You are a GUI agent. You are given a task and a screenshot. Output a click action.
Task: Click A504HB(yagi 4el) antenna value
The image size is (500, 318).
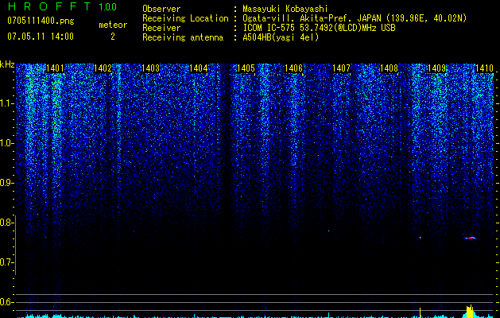[x=281, y=37]
